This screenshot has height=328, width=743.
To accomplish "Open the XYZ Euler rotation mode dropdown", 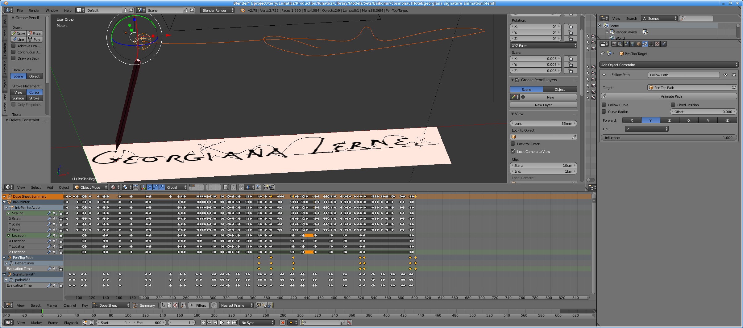I will click(x=543, y=46).
